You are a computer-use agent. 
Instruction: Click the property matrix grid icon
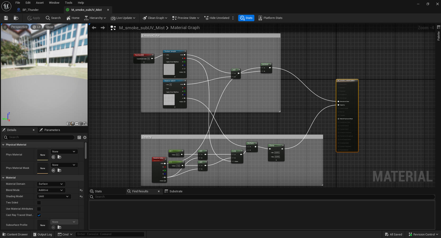pyautogui.click(x=79, y=138)
